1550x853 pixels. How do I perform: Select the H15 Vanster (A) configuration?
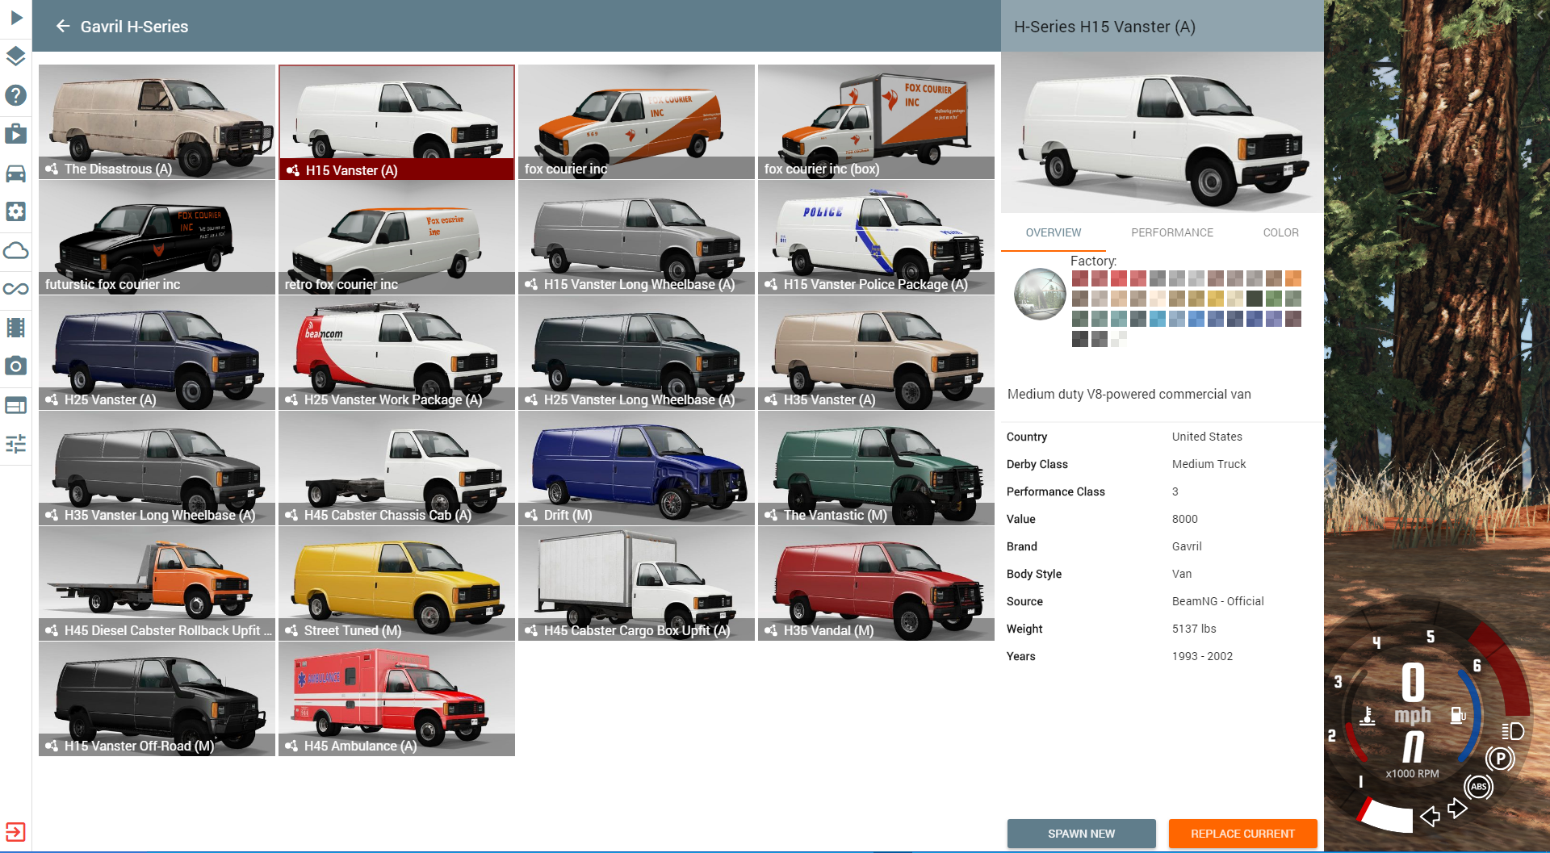coord(396,122)
